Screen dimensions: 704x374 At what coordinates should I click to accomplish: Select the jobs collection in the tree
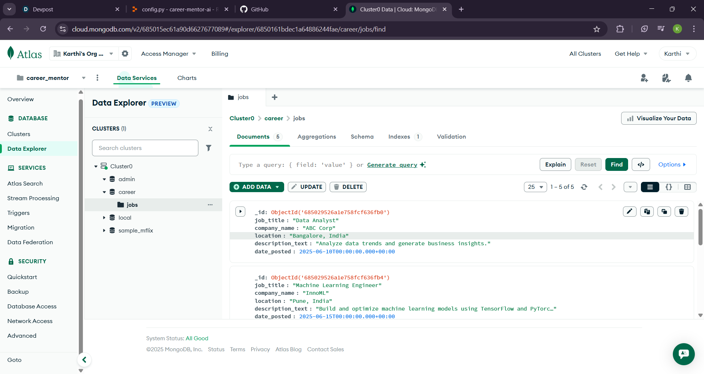point(153,205)
